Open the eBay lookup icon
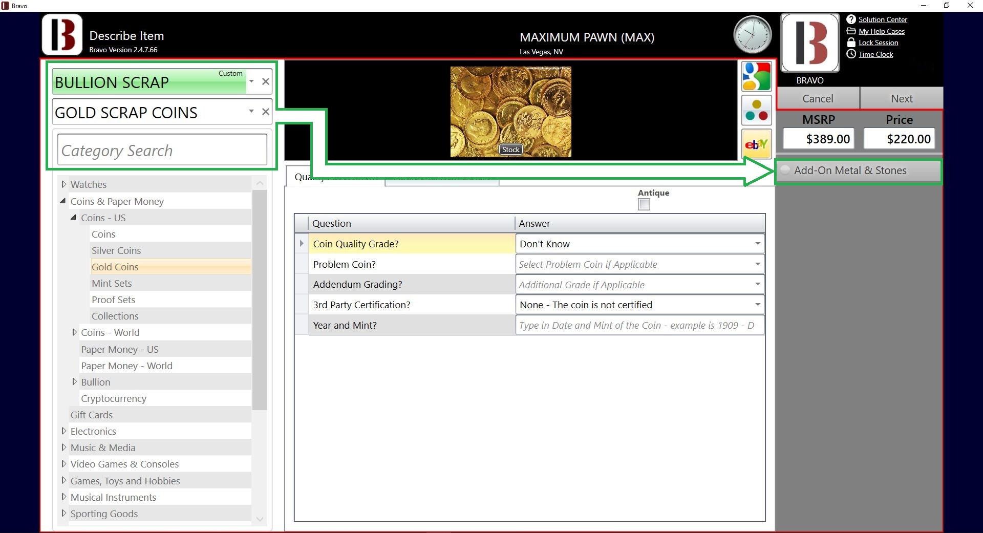Screen dimensions: 983x533 pos(756,144)
